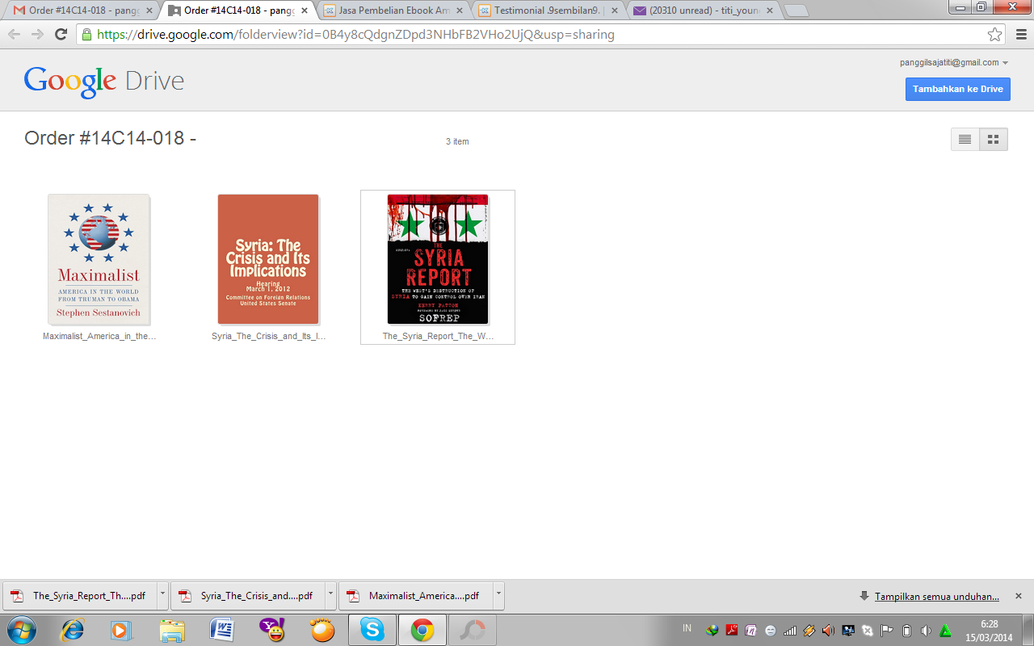
Task: Click the Tambahkan ke Drive button
Action: tap(958, 89)
